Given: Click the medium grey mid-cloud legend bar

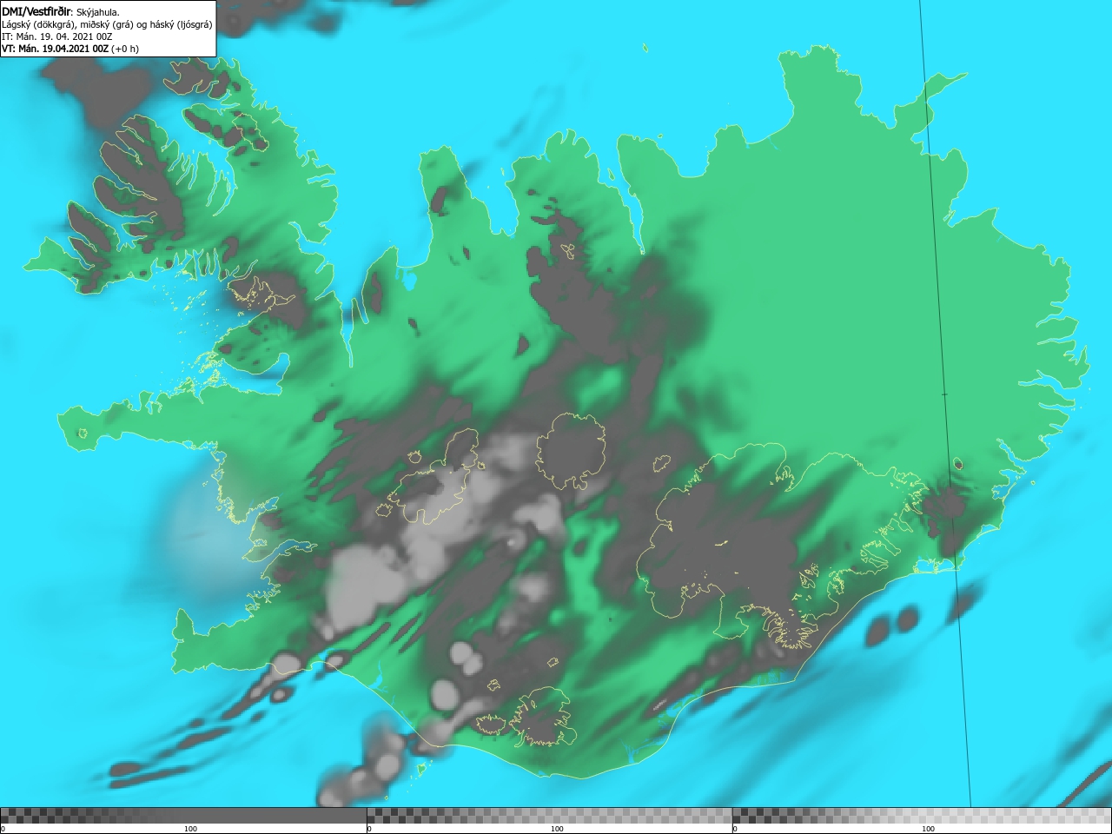Looking at the screenshot, I should [x=549, y=816].
